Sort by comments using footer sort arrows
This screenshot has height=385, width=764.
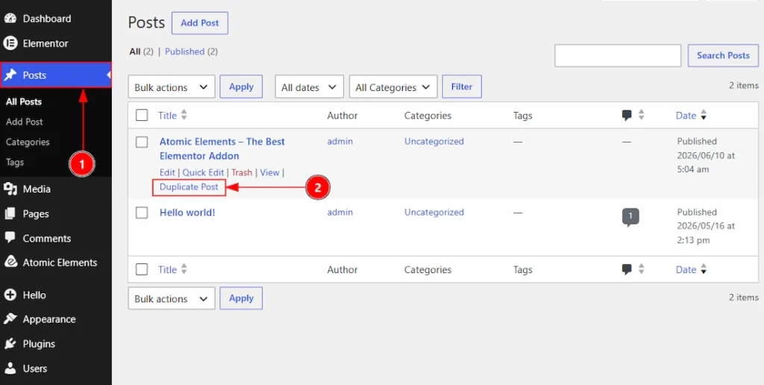point(641,269)
